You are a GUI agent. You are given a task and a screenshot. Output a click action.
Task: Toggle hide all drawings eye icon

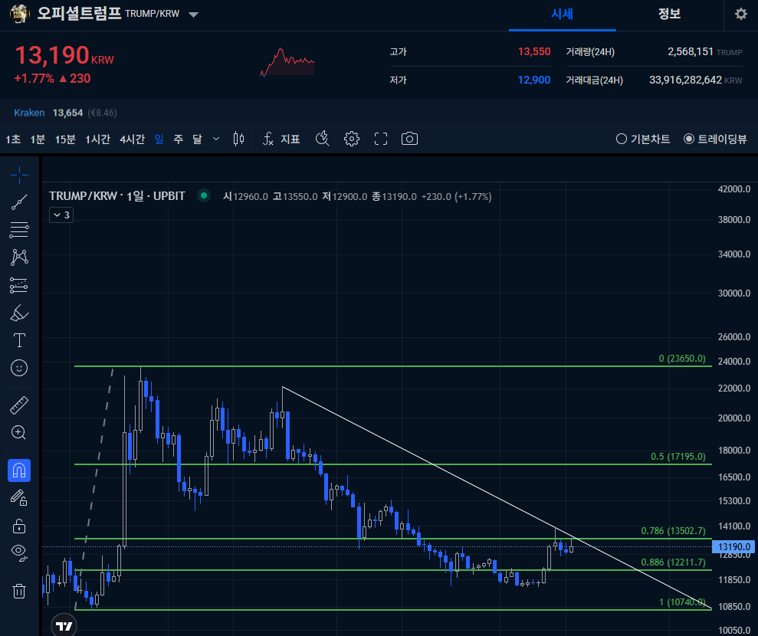point(19,552)
